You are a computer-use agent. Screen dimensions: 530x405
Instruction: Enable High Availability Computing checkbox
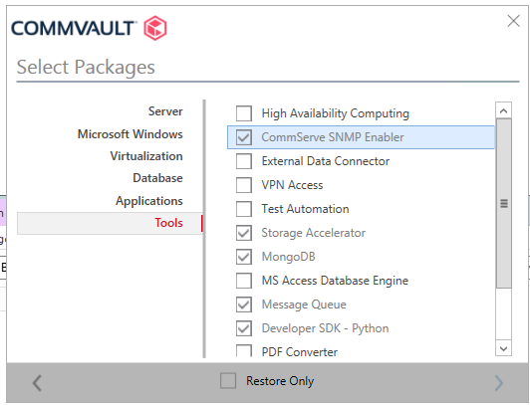pos(244,113)
